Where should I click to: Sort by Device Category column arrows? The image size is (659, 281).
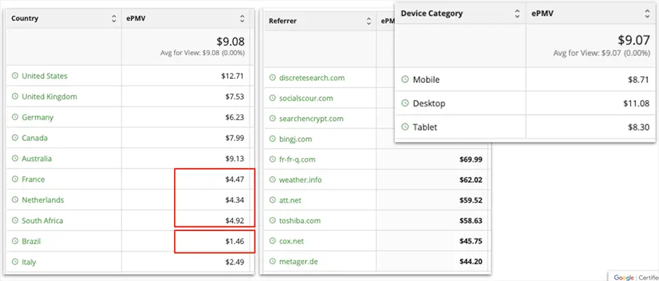click(517, 13)
